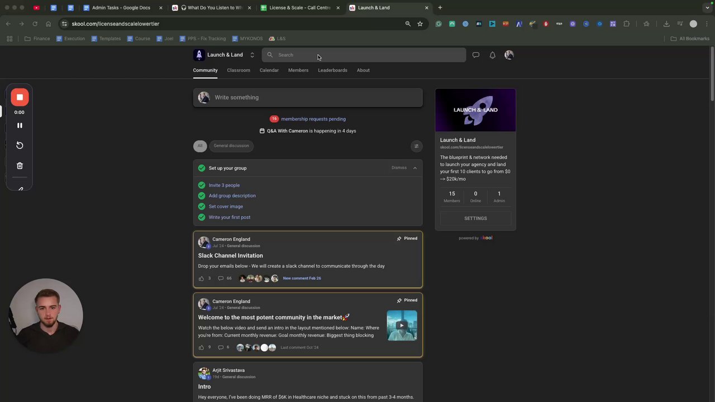Go back in browser history
715x402 pixels.
tap(8, 24)
